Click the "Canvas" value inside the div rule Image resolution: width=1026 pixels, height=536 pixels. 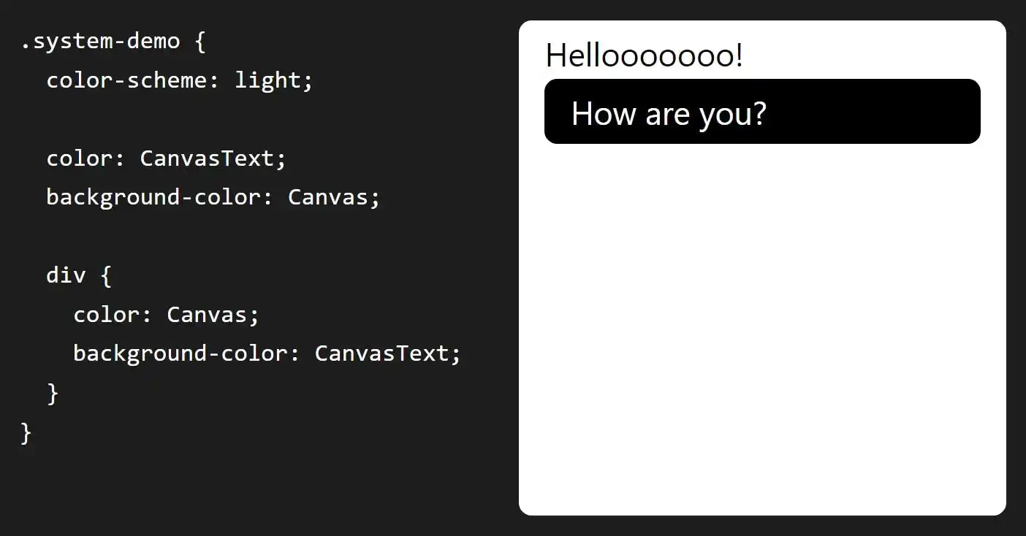(207, 315)
